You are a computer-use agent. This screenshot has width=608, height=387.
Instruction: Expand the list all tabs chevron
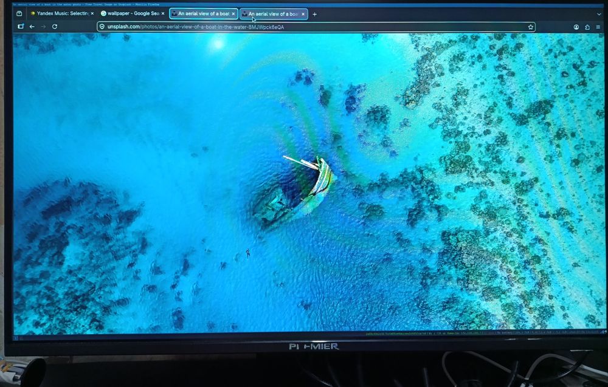[599, 14]
